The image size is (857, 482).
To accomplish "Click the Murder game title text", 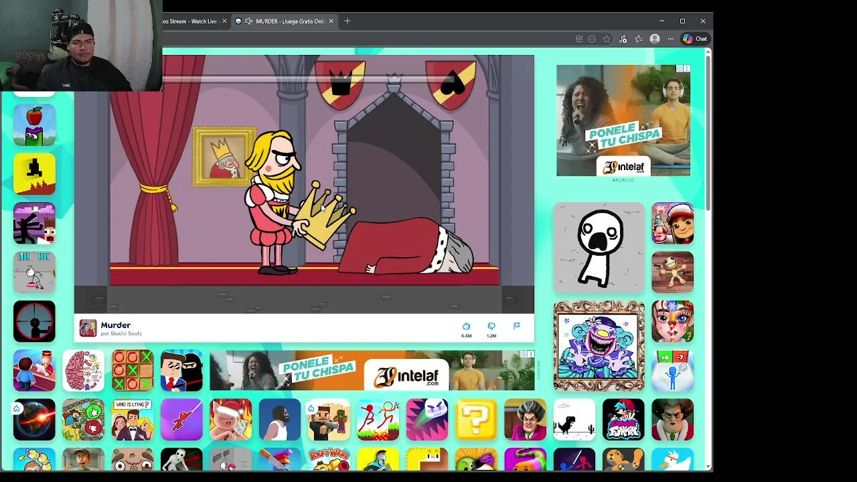I will click(115, 325).
